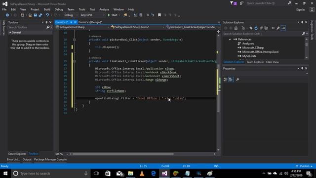Screen dimensions: 316x178
Task: Save the current file with the disk icon
Action: (x=35, y=15)
